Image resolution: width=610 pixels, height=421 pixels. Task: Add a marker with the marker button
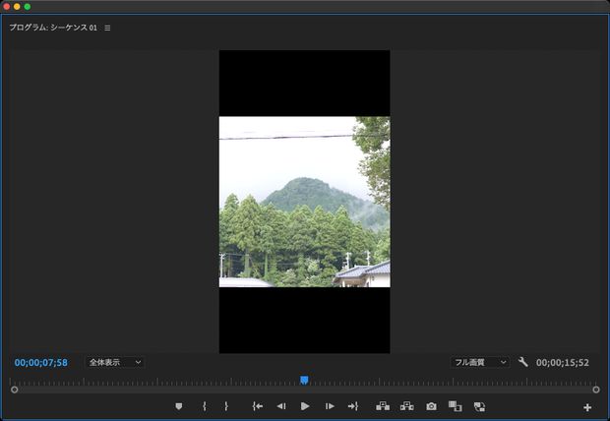178,406
